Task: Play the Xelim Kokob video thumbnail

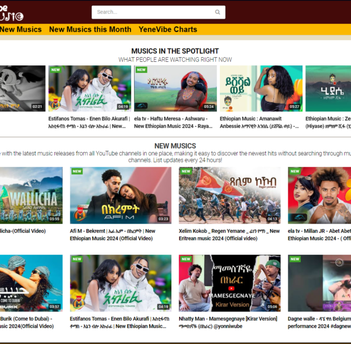Action: point(229,194)
